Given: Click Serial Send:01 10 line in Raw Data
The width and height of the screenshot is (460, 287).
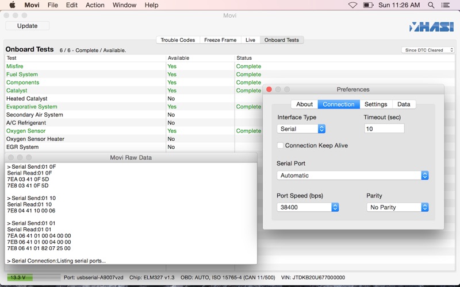Looking at the screenshot, I should tap(32, 198).
